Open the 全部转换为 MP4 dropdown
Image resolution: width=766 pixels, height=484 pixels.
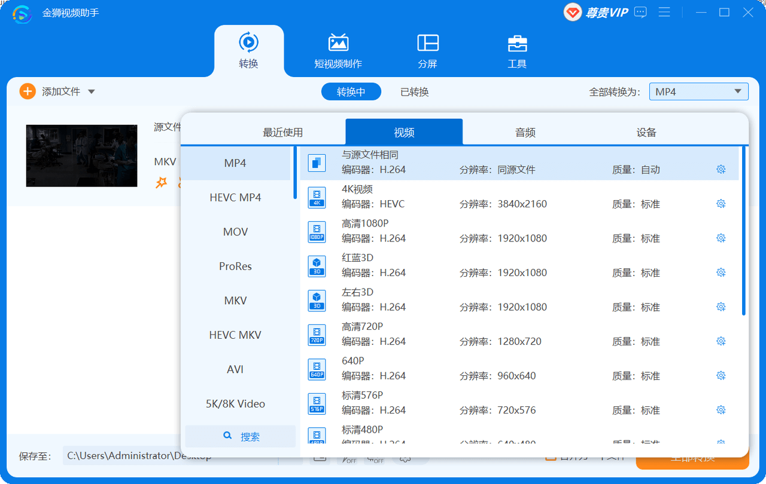698,91
